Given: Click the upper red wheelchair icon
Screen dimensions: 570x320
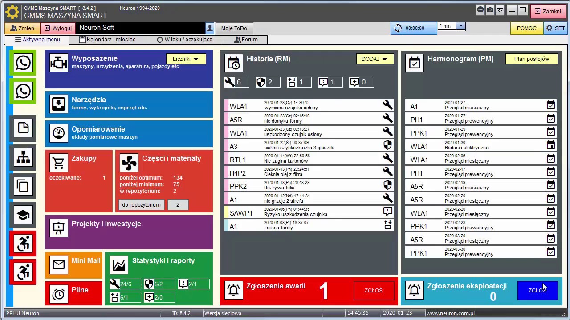Looking at the screenshot, I should 23,244.
